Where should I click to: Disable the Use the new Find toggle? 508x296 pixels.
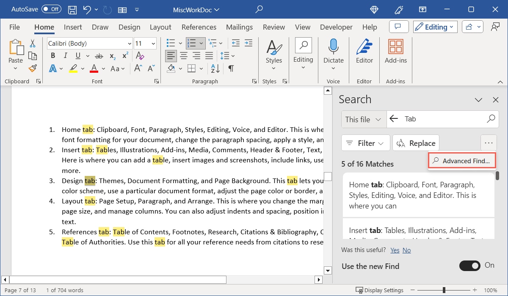click(470, 266)
